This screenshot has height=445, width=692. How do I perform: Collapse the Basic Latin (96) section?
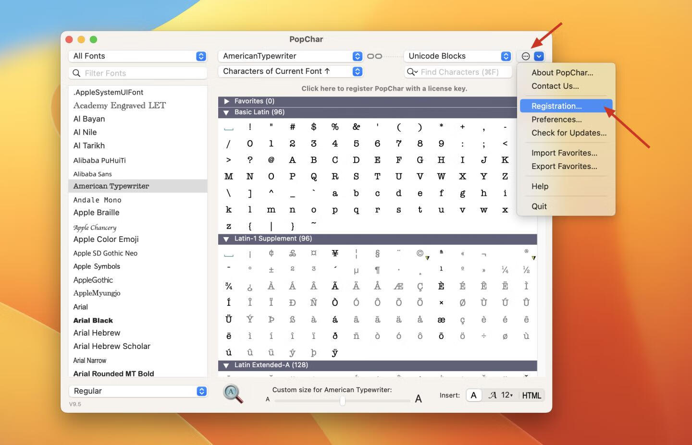point(226,112)
